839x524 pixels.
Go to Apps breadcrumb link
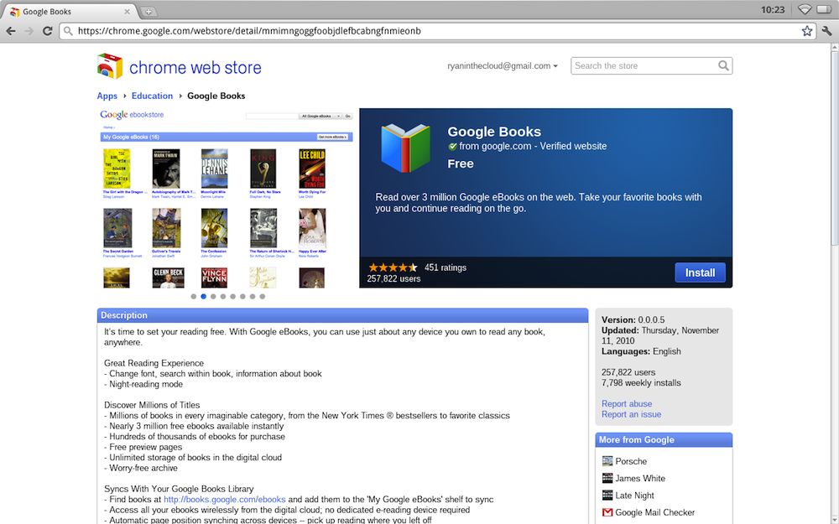(x=107, y=96)
